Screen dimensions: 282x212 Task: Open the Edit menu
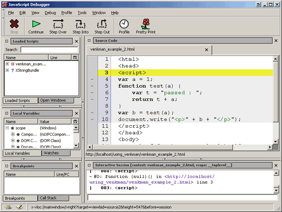(x=23, y=13)
